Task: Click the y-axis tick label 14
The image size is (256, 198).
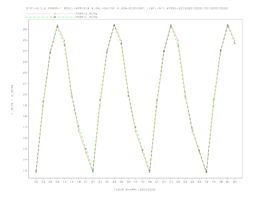Action: click(25, 160)
